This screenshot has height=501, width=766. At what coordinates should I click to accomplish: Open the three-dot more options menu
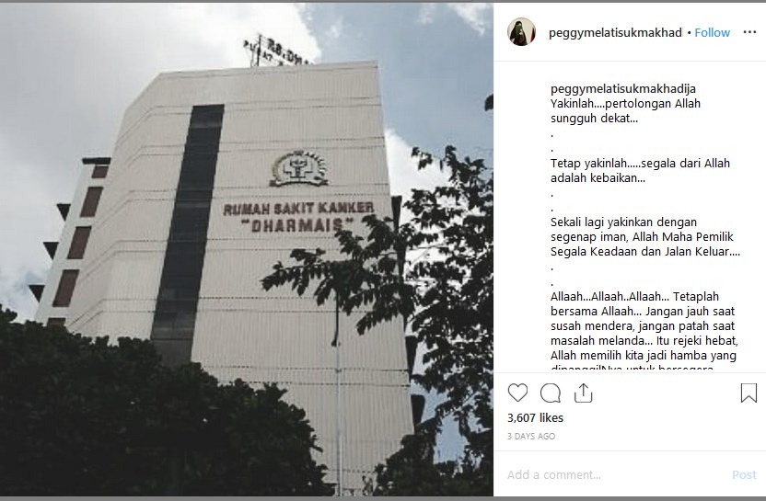click(x=749, y=32)
